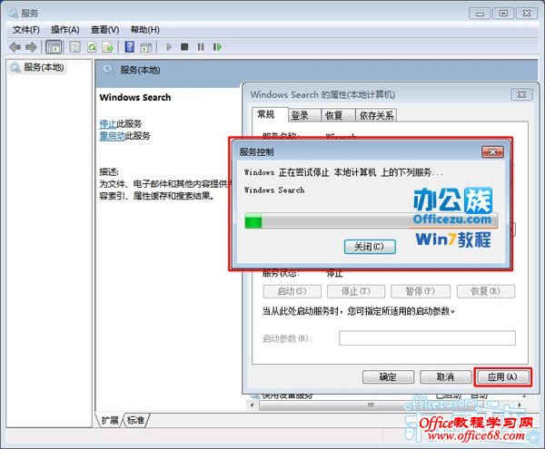This screenshot has width=545, height=449.
Task: Close the 服务控制 dialog with the red X
Action: click(x=492, y=152)
